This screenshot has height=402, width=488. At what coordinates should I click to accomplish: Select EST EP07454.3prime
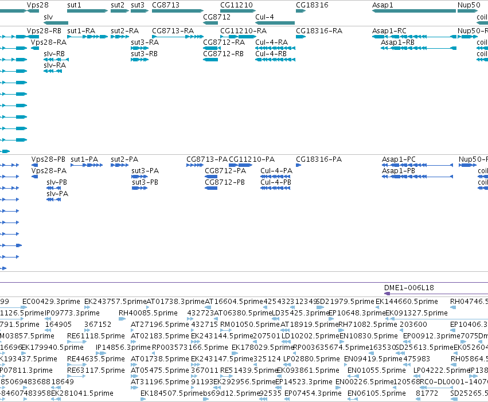(313, 393)
